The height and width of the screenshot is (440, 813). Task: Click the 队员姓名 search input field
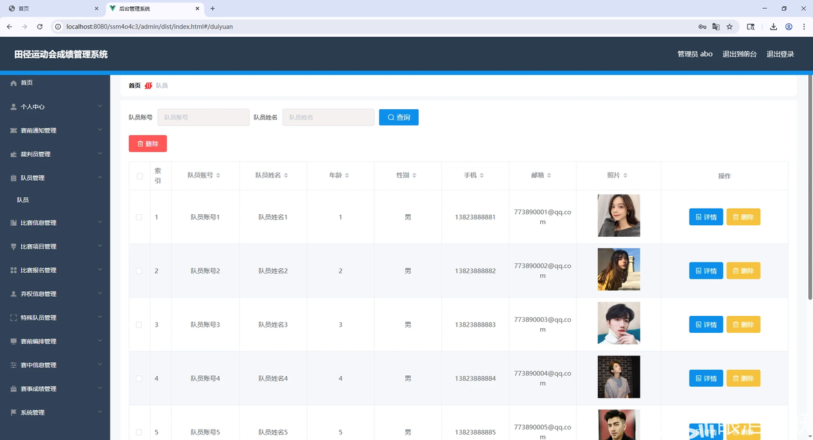328,117
